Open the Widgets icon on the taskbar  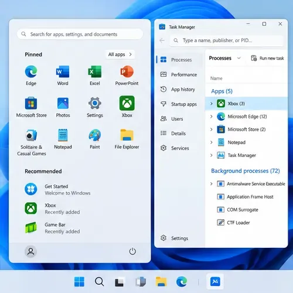[x=141, y=282]
